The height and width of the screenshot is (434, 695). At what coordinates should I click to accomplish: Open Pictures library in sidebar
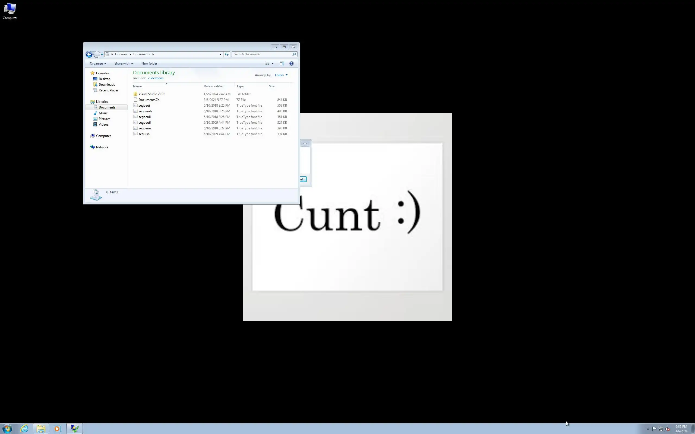pos(104,119)
